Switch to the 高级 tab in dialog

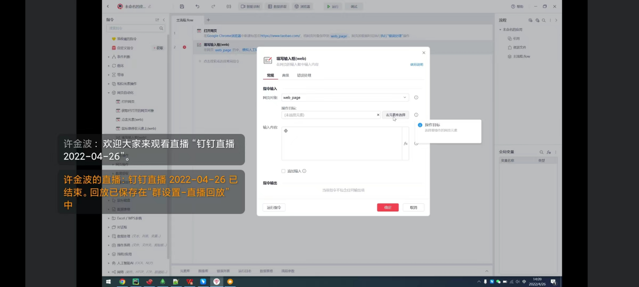(x=285, y=76)
